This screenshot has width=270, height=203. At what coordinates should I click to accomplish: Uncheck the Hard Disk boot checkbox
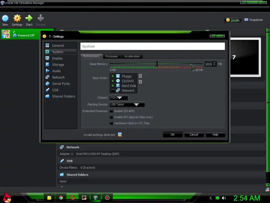point(113,86)
